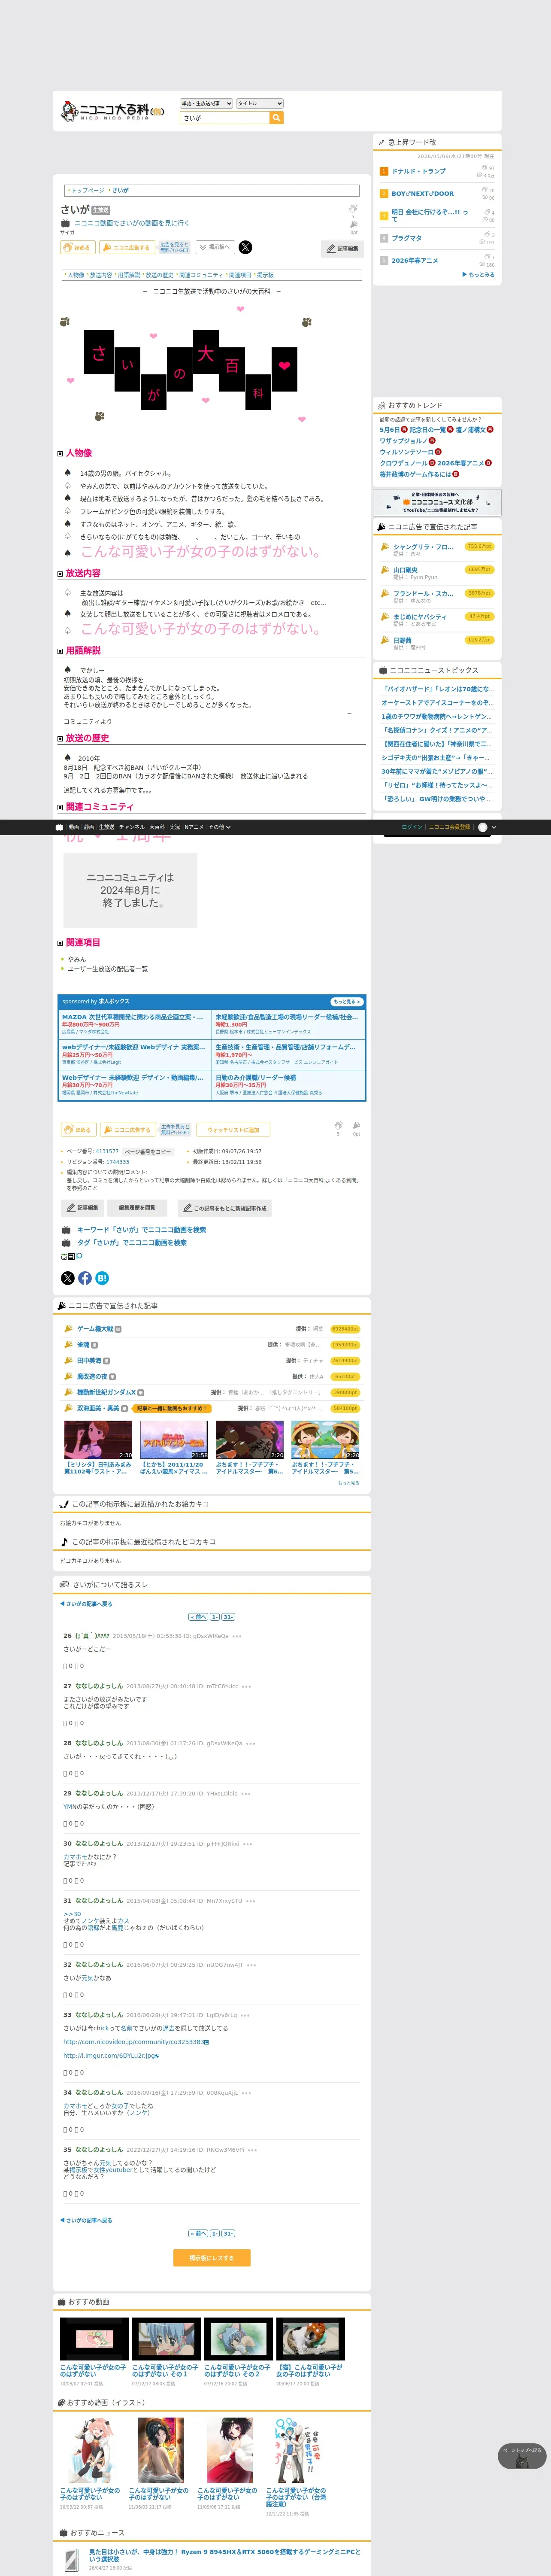Image resolution: width=551 pixels, height=2576 pixels.
Task: Click the orange search magnifier button
Action: coord(277,118)
